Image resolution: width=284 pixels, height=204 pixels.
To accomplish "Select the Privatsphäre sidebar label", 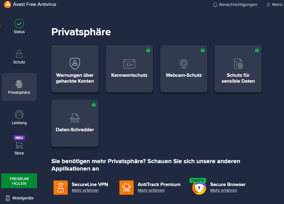I will [x=19, y=92].
